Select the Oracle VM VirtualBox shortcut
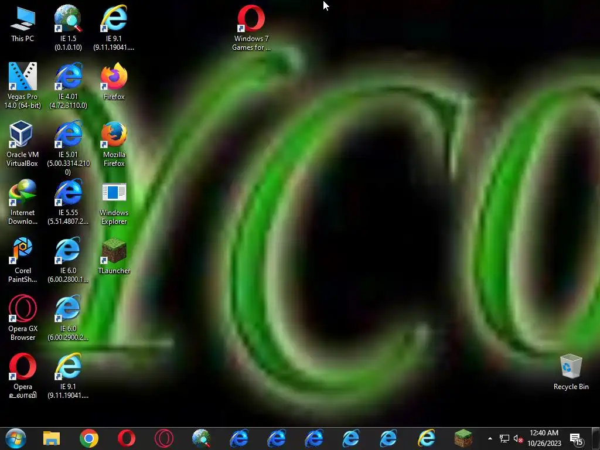 point(23,144)
